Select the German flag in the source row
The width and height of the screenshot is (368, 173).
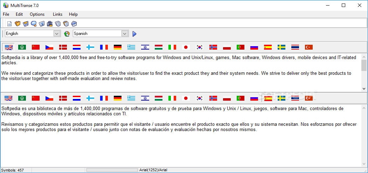click(x=118, y=47)
